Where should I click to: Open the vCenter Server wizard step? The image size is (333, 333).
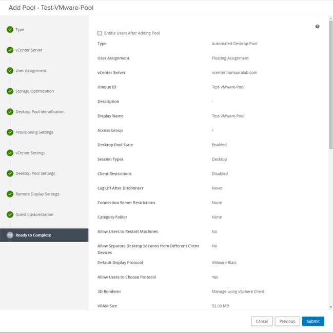[x=29, y=50]
